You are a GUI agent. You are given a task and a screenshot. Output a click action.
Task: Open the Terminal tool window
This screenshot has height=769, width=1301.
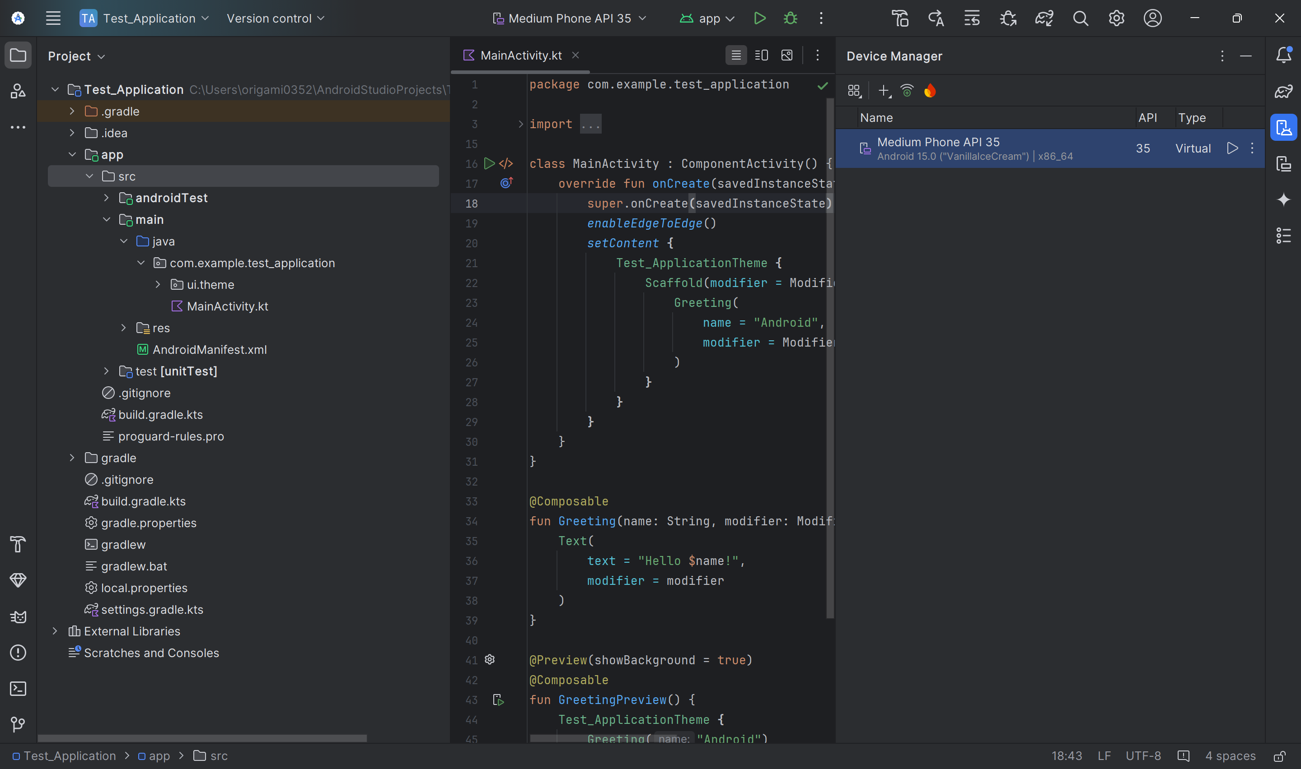(18, 689)
